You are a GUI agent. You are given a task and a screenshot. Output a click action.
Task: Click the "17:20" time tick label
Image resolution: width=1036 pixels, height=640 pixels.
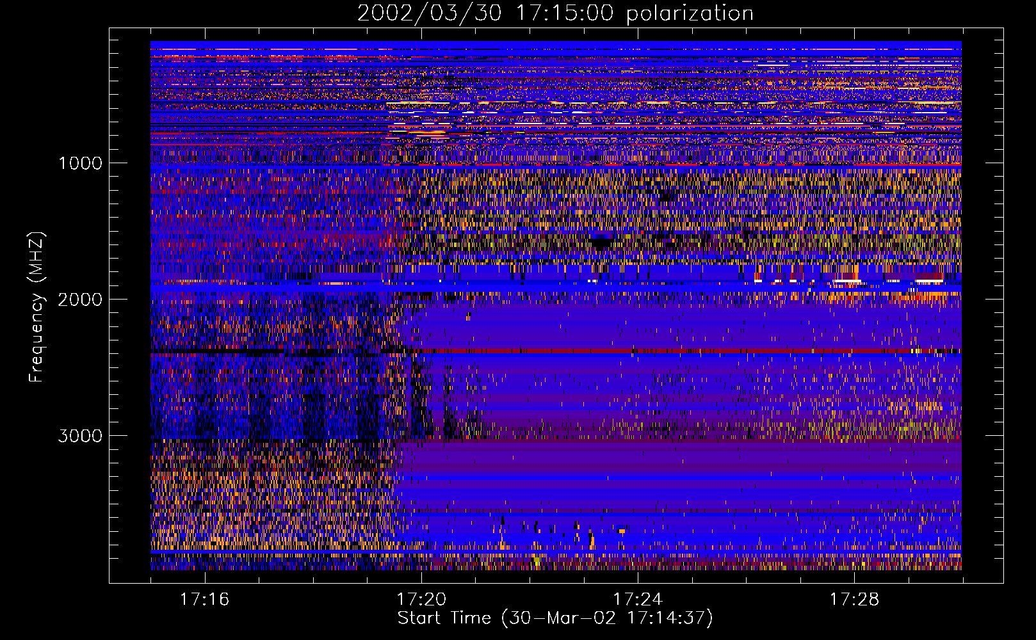coord(421,600)
